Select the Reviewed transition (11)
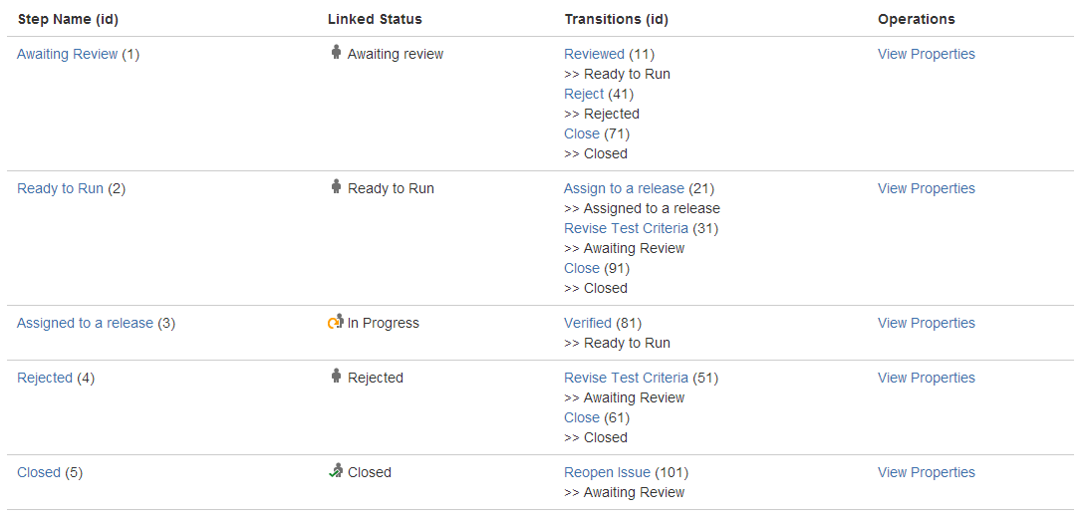Viewport: 1085px width, 520px height. click(x=595, y=54)
